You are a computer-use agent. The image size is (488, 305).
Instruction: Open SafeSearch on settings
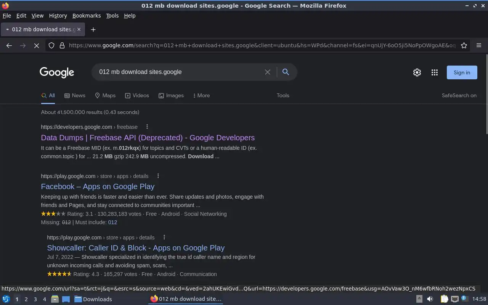[459, 96]
